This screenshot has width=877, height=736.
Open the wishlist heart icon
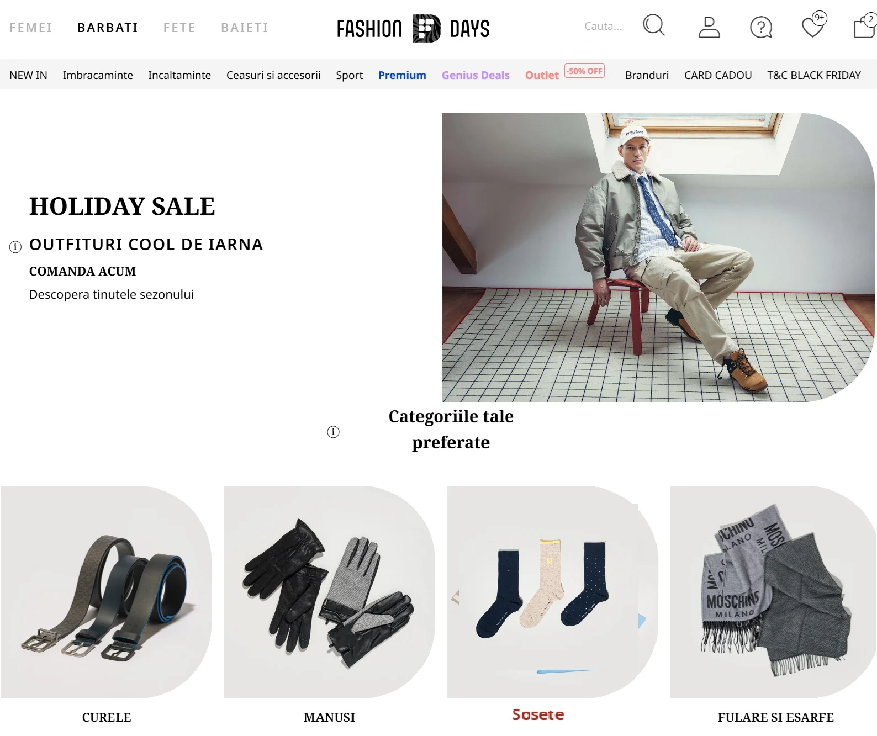click(812, 27)
